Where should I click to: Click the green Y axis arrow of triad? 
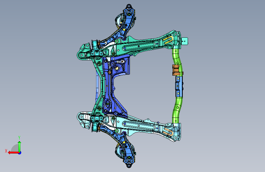click(20, 147)
